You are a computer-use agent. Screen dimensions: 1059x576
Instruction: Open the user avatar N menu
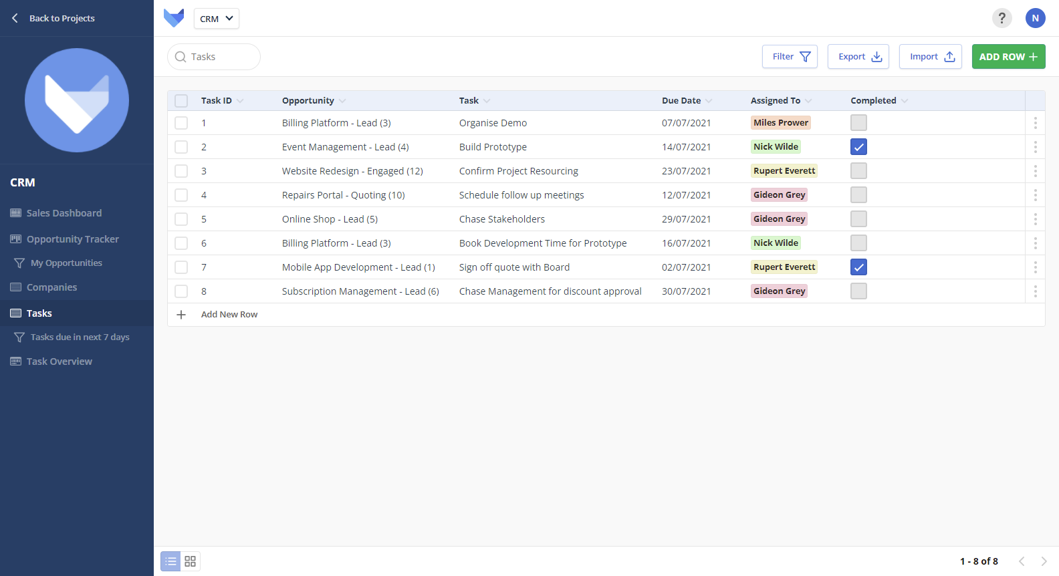1035,18
